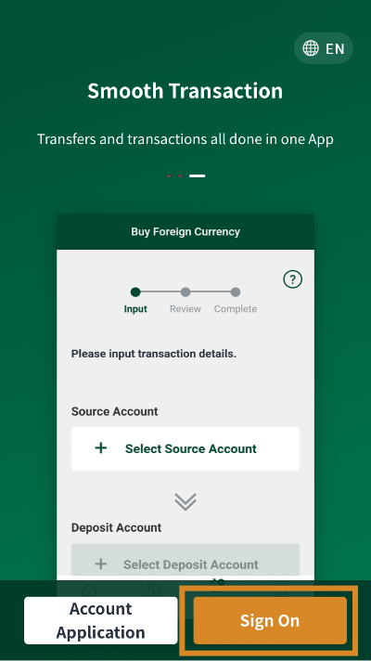This screenshot has width=371, height=661.
Task: Select the Complete step circle
Action: pos(236,292)
